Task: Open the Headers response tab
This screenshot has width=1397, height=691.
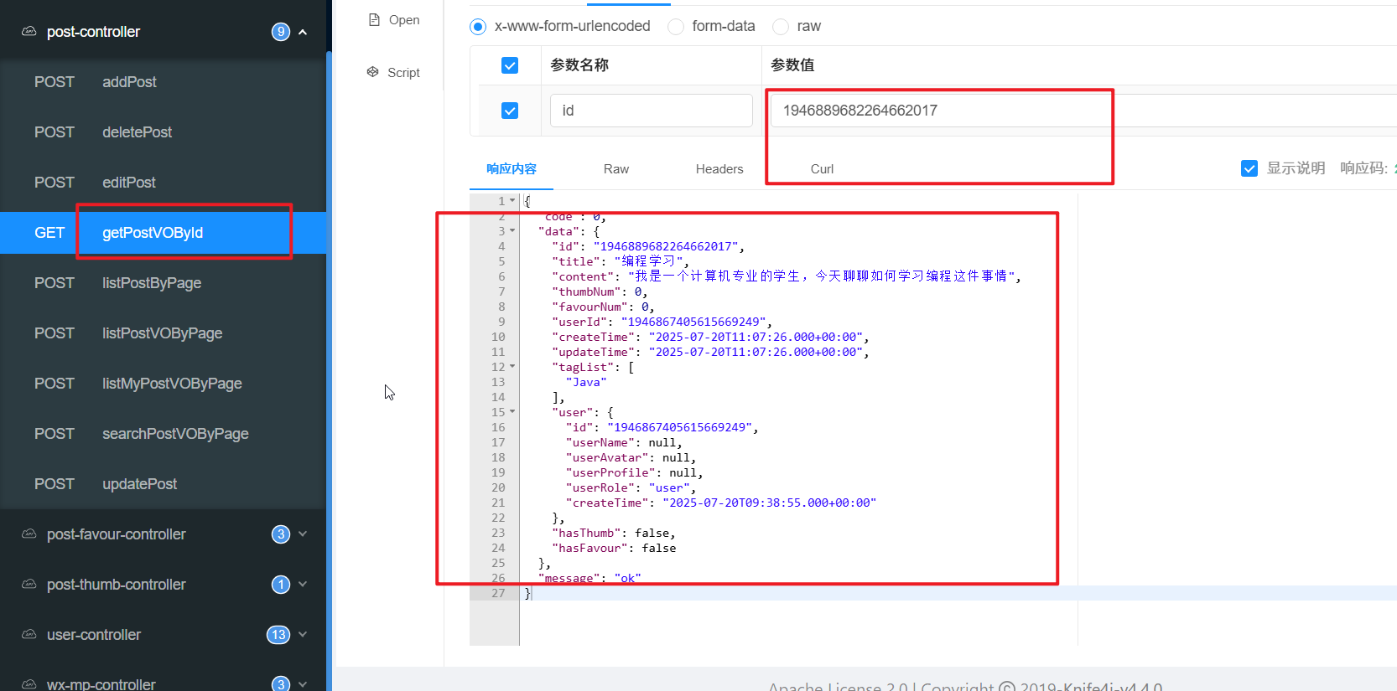Action: [719, 169]
